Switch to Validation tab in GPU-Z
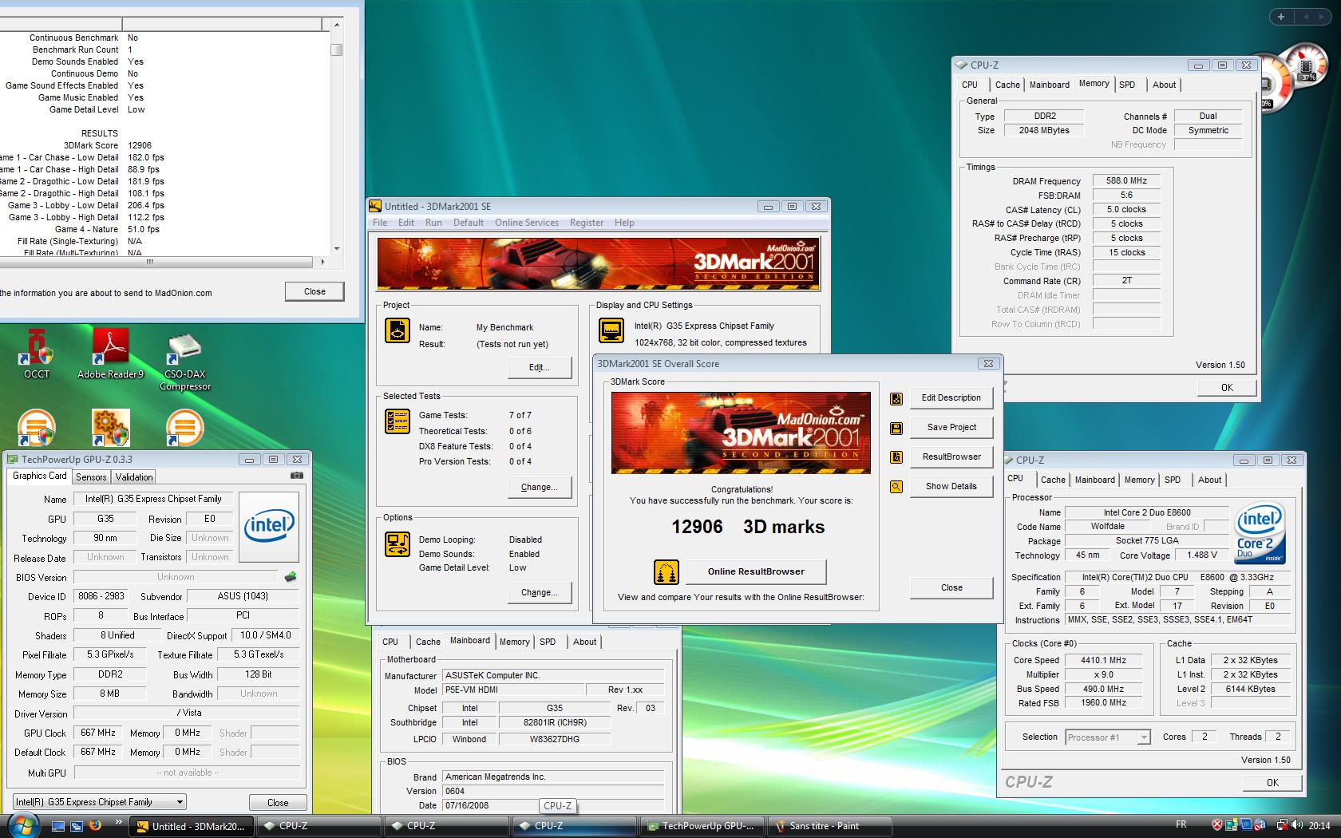 coord(134,477)
